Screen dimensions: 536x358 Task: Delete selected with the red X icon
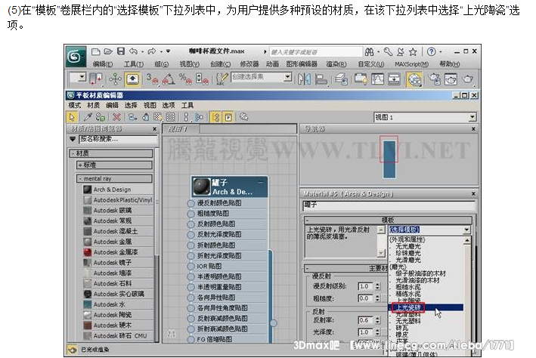tap(116, 117)
